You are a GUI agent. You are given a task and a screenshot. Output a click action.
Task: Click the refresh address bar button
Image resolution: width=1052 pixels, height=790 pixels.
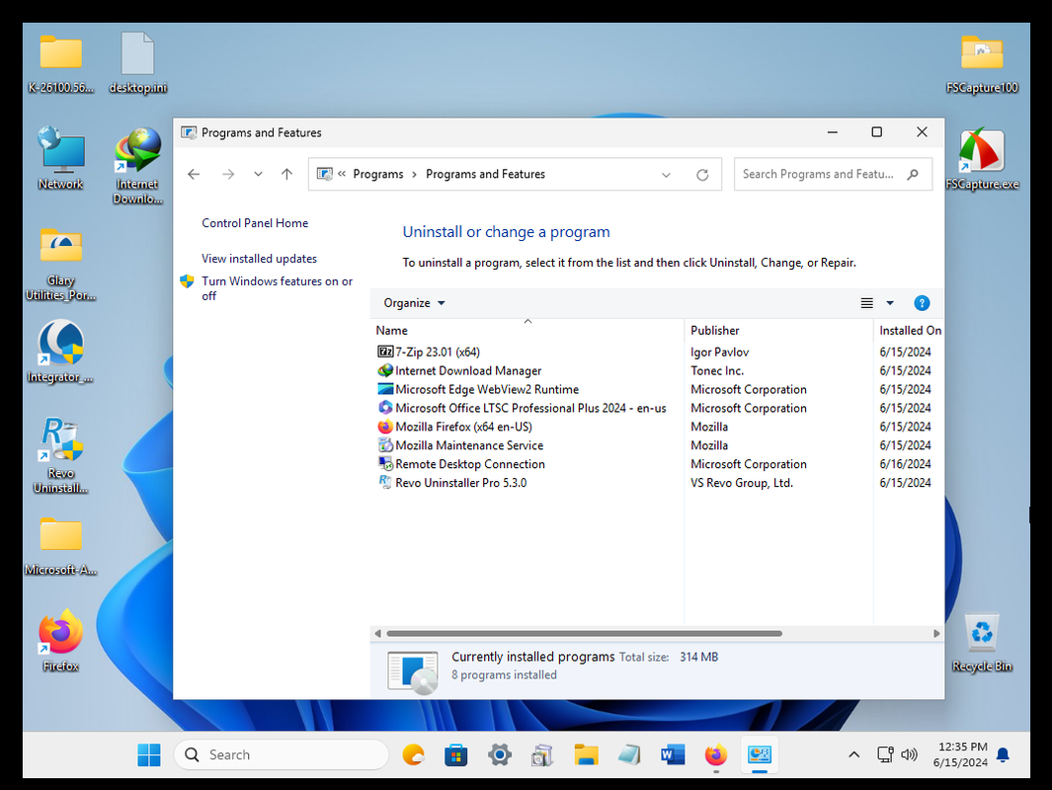pos(702,175)
